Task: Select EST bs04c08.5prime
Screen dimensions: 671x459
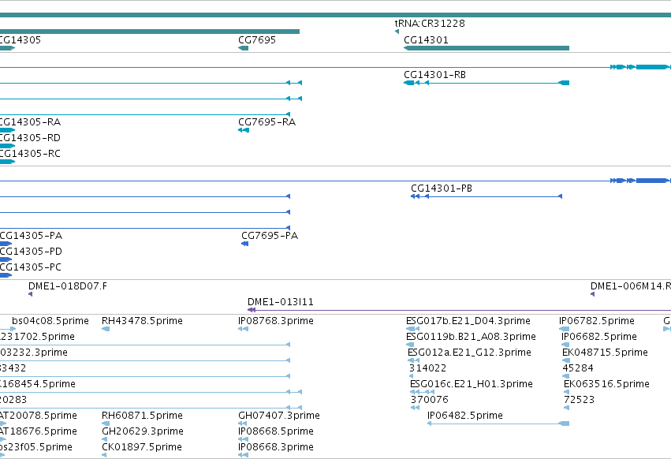Action: pyautogui.click(x=50, y=321)
